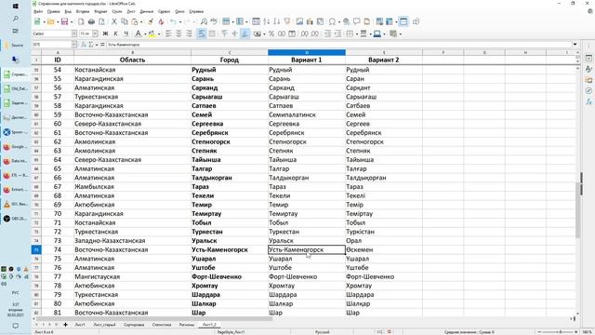Add new sheet plus button
The image size is (595, 335).
[x=65, y=325]
